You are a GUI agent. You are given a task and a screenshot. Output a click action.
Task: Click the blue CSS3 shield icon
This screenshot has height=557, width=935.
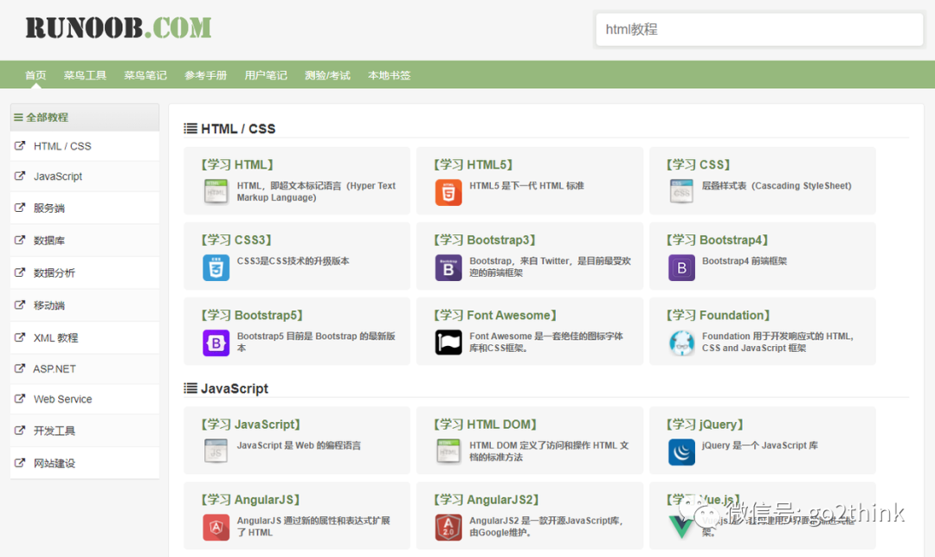point(216,267)
